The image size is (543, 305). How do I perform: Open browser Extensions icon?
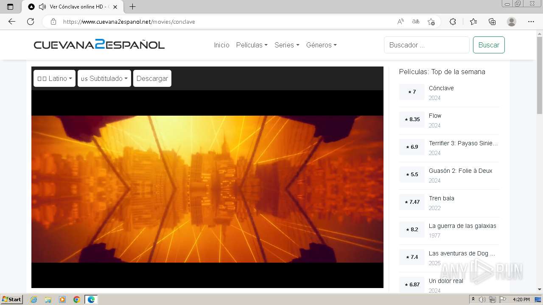pos(453,22)
